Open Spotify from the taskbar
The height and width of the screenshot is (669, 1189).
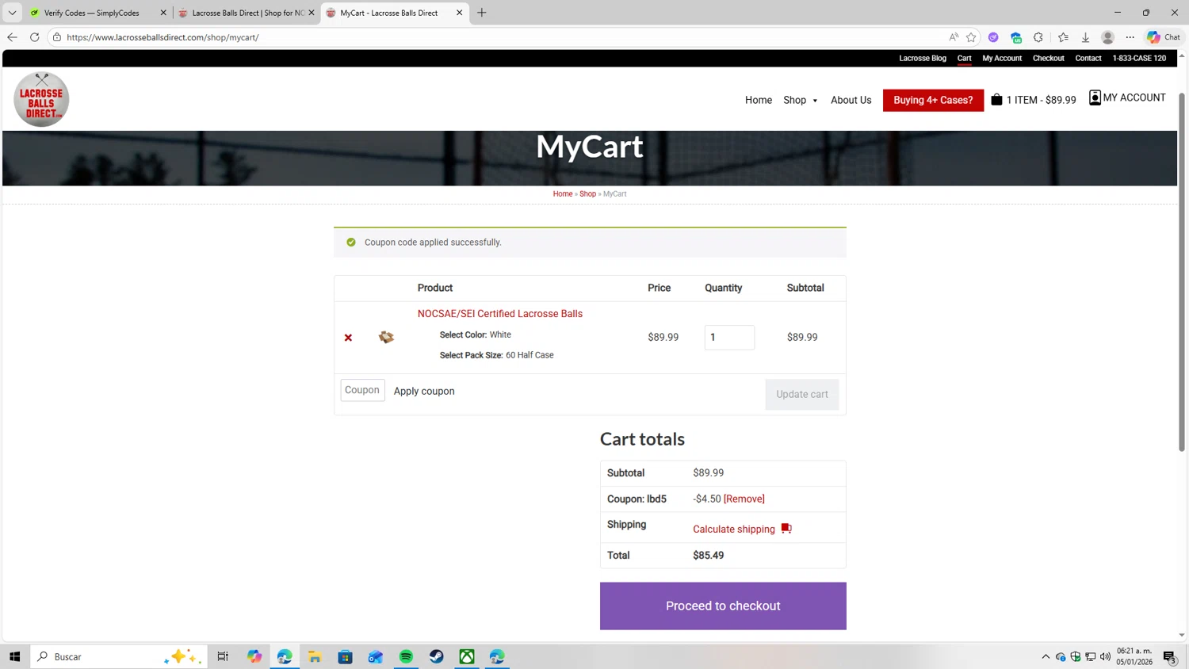pos(406,656)
